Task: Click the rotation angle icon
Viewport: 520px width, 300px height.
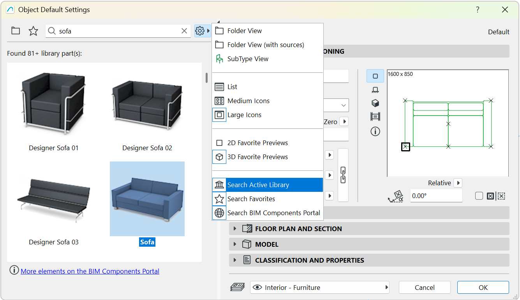Action: tap(396, 196)
